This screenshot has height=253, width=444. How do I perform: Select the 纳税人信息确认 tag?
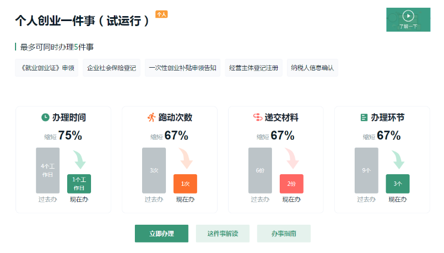tap(312, 68)
